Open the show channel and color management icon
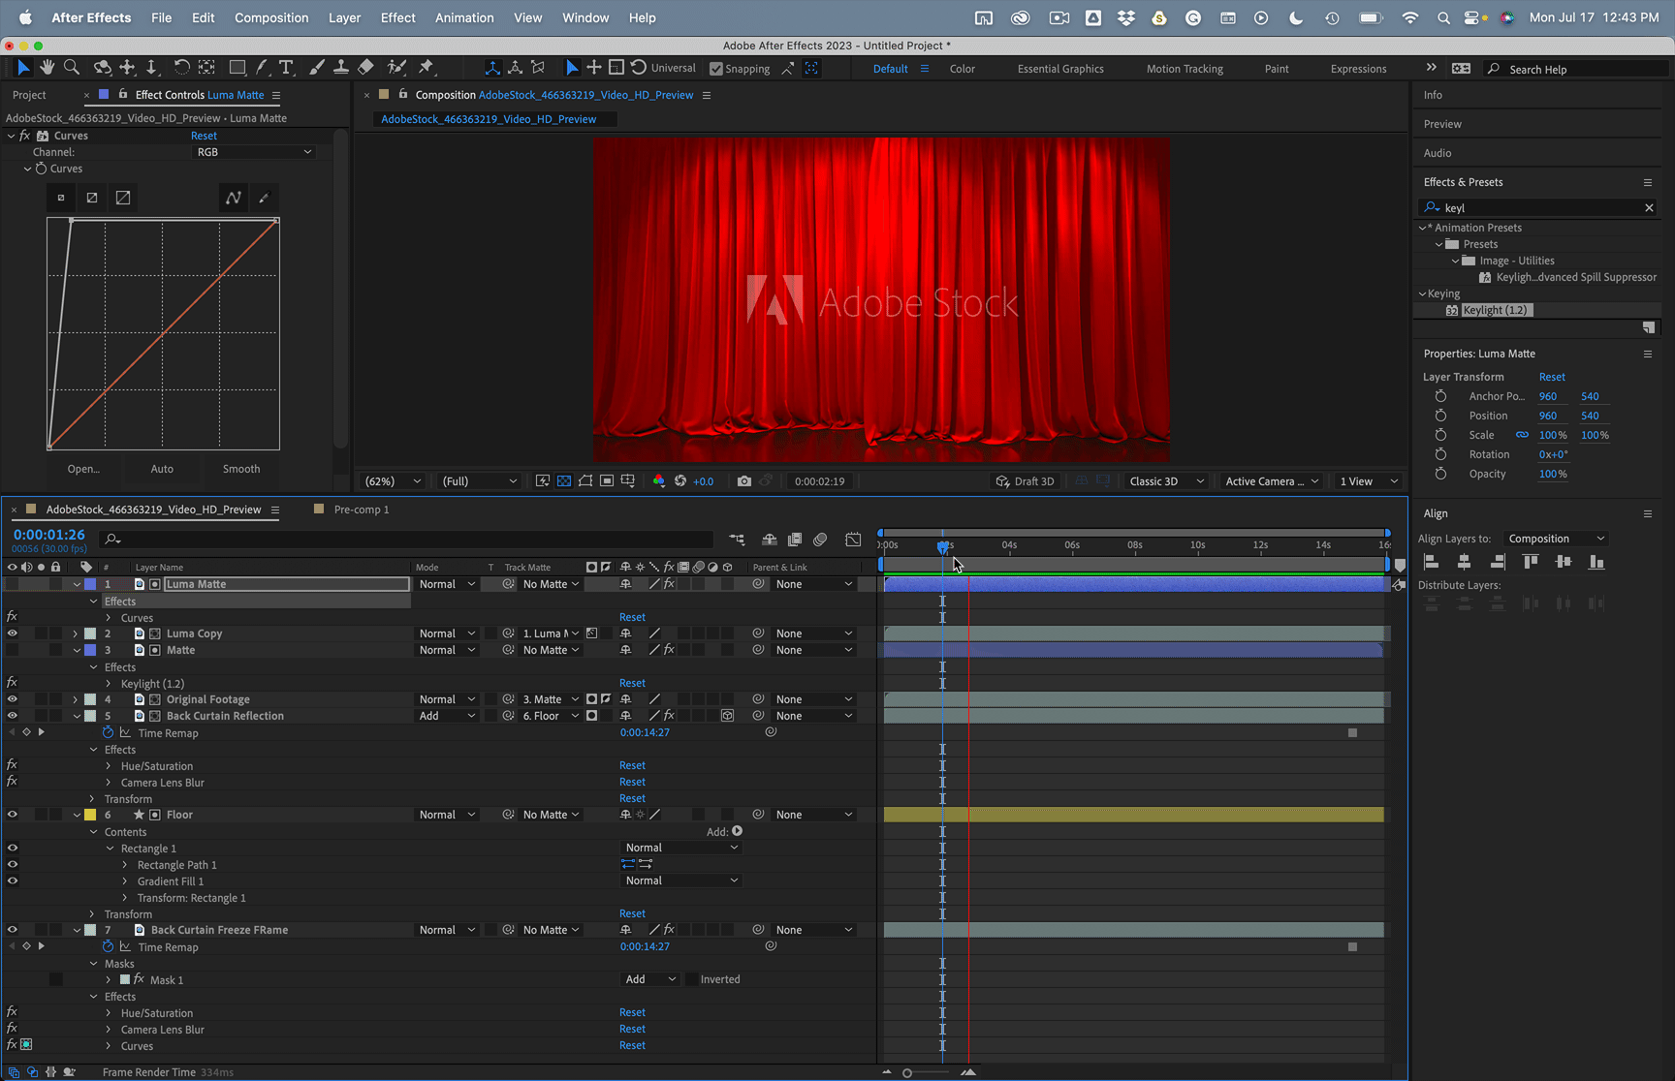The height and width of the screenshot is (1081, 1675). click(659, 481)
